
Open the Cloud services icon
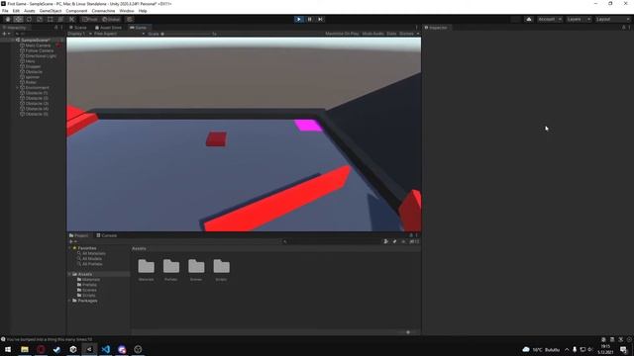528,19
